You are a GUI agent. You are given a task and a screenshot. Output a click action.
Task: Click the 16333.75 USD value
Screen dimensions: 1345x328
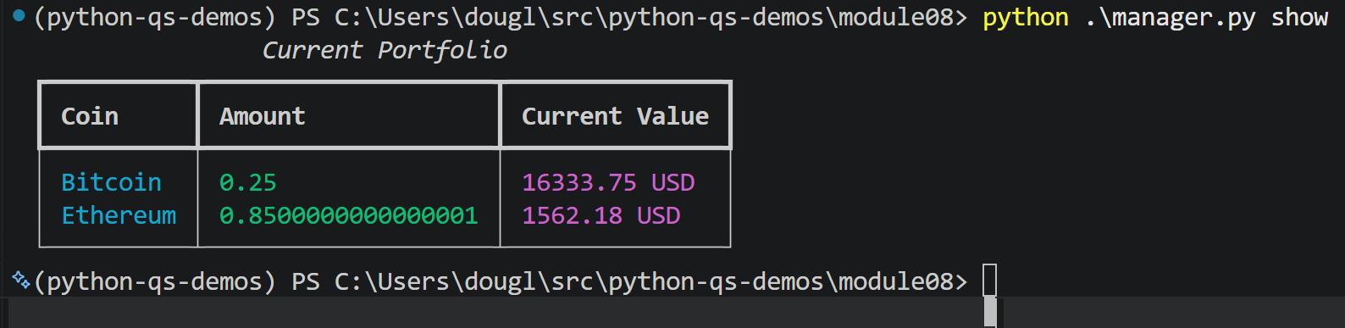(x=608, y=182)
